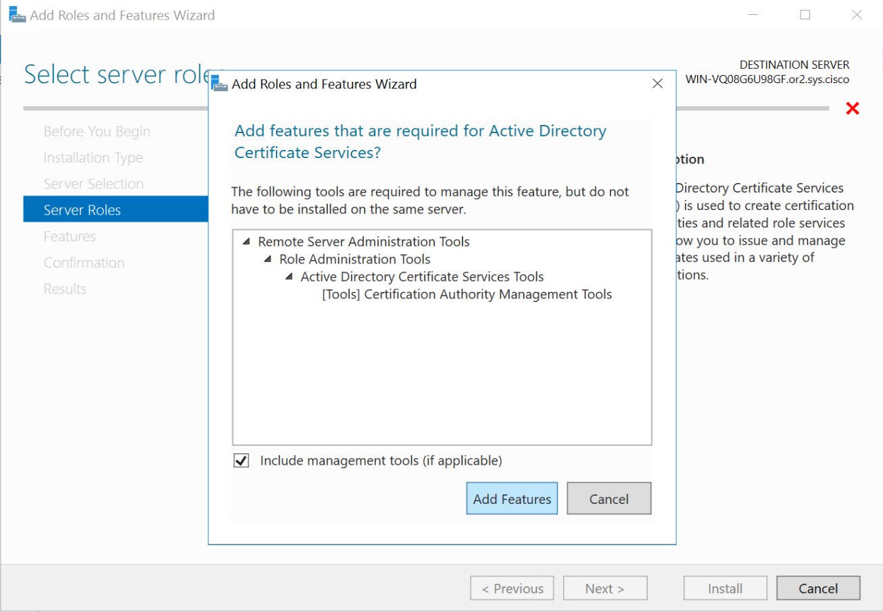Image resolution: width=883 pixels, height=612 pixels.
Task: Click the Previous button
Action: click(x=512, y=588)
